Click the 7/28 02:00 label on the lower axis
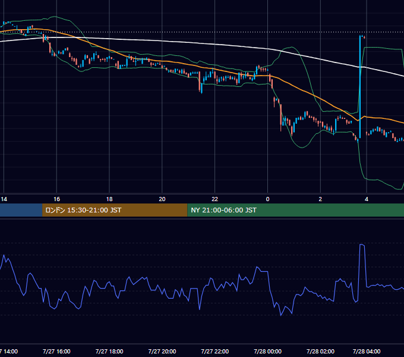This screenshot has height=357, width=404. 320,351
